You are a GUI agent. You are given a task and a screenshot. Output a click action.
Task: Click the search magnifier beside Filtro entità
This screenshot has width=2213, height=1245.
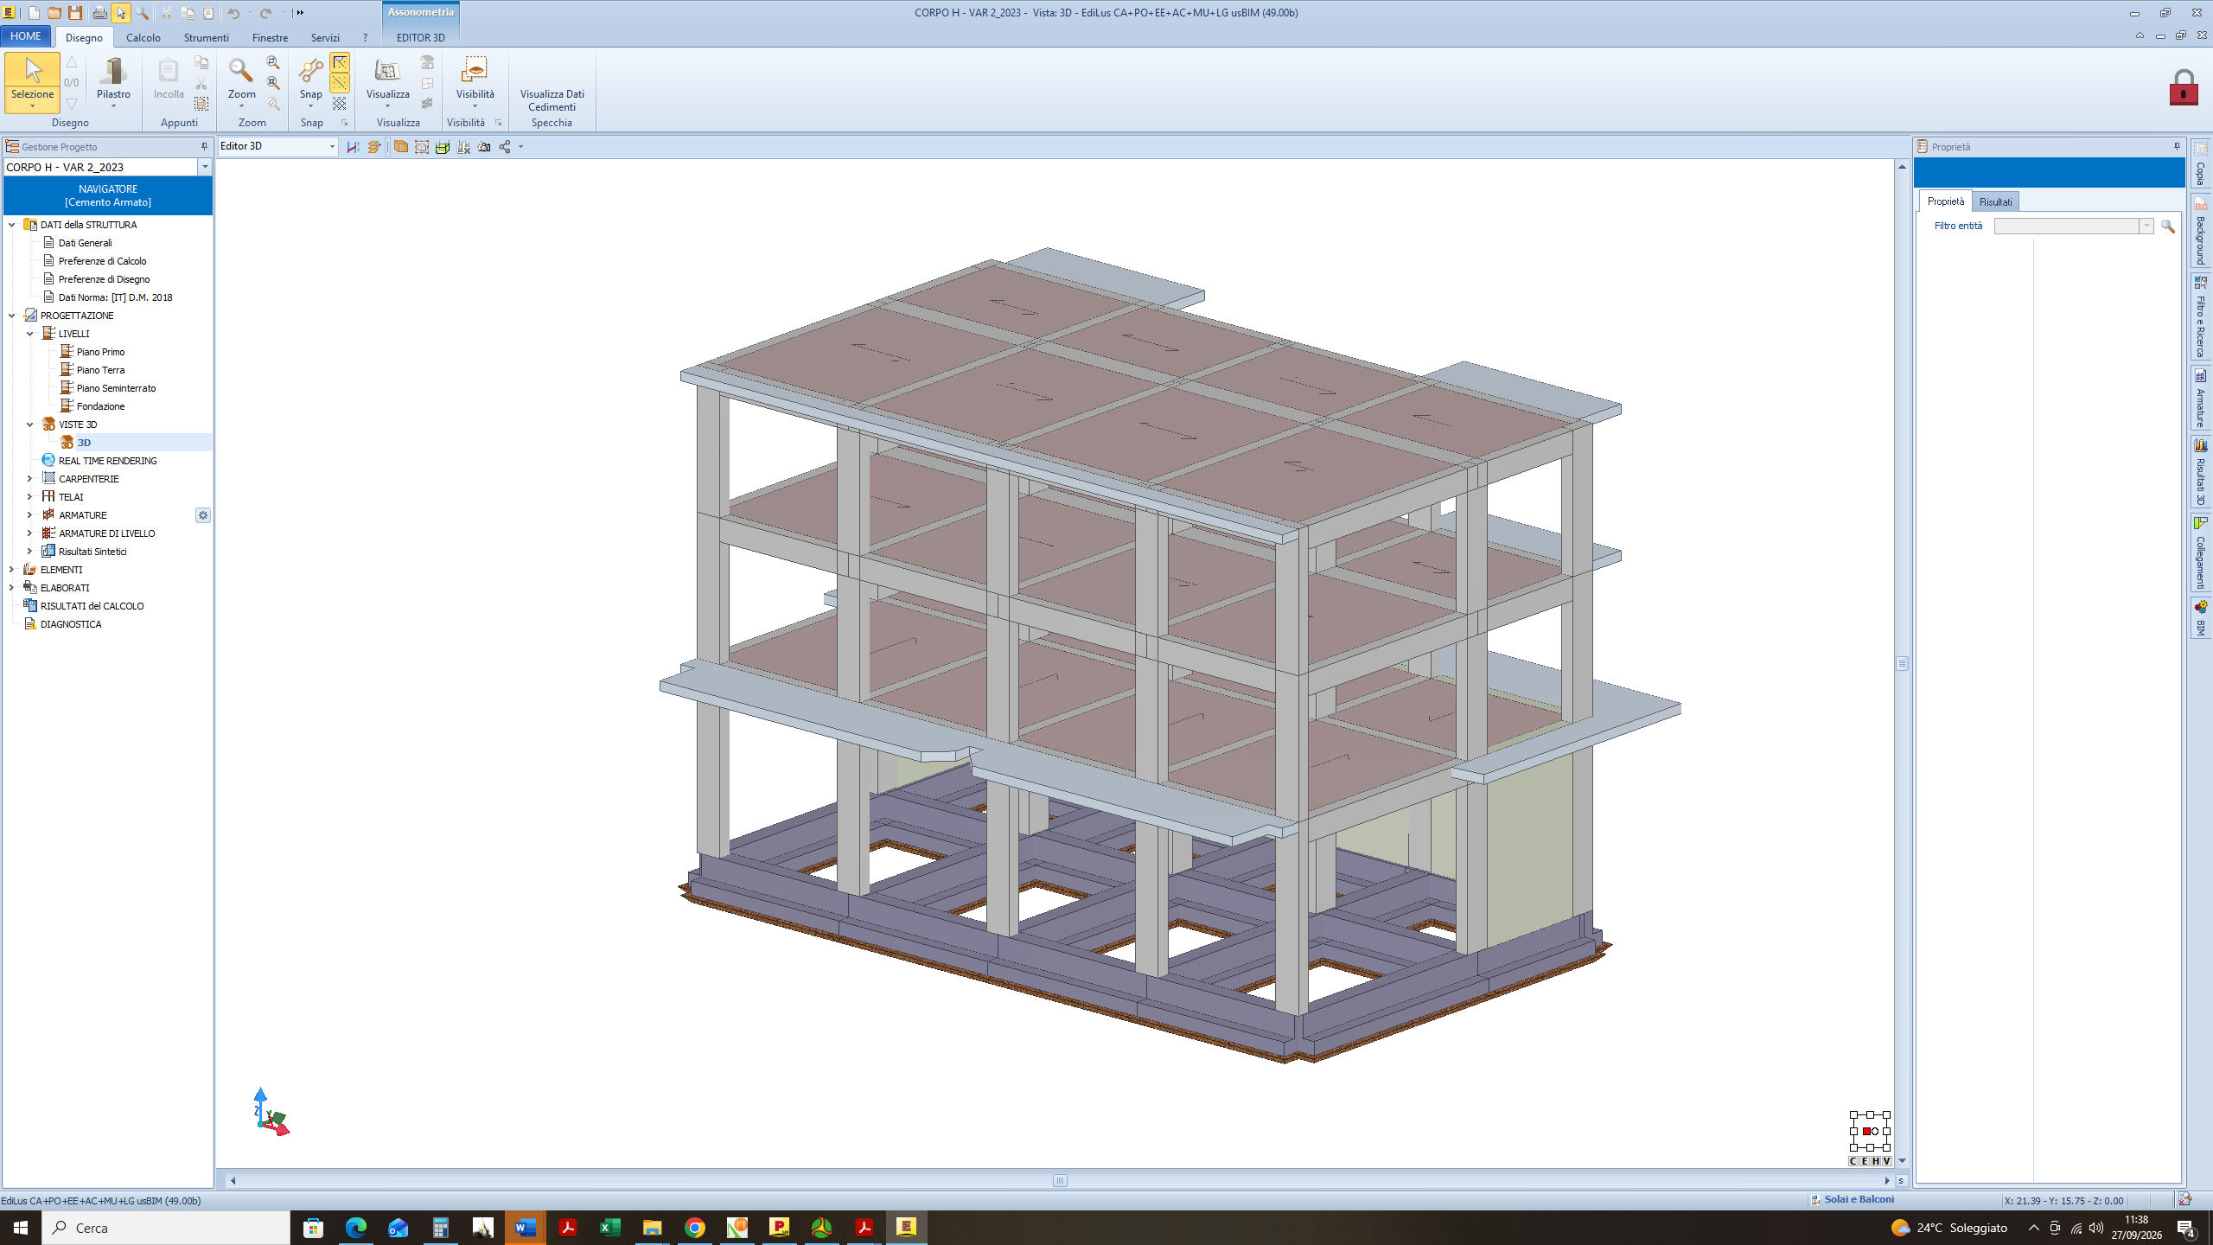[2167, 226]
